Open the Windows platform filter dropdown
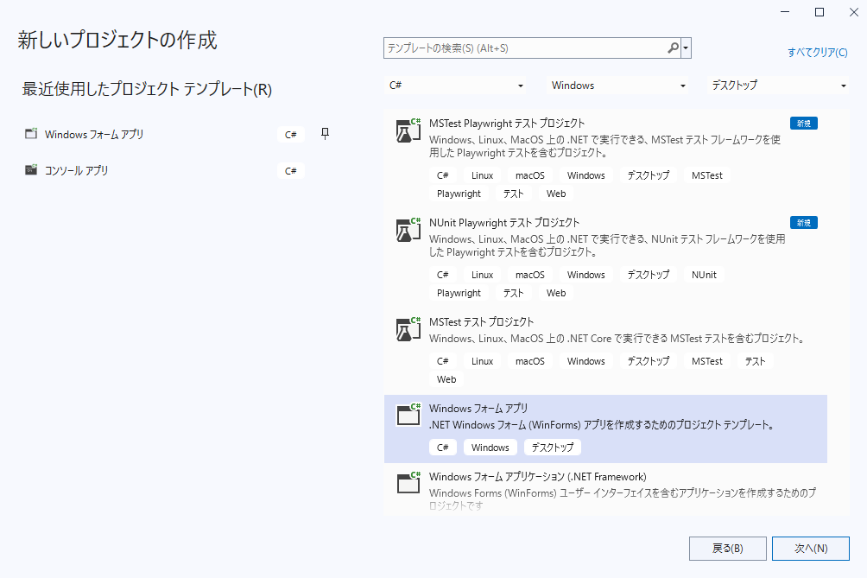 pyautogui.click(x=618, y=86)
